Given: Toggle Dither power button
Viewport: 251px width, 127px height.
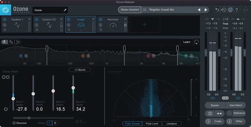Looking at the screenshot, I should (x=229, y=121).
